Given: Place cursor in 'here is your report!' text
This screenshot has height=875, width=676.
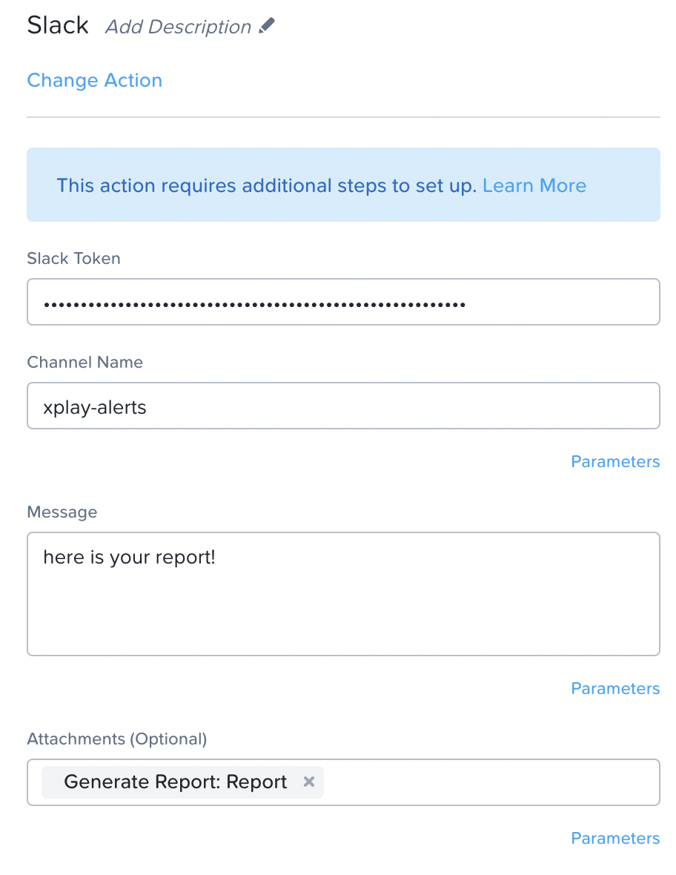Looking at the screenshot, I should click(129, 557).
